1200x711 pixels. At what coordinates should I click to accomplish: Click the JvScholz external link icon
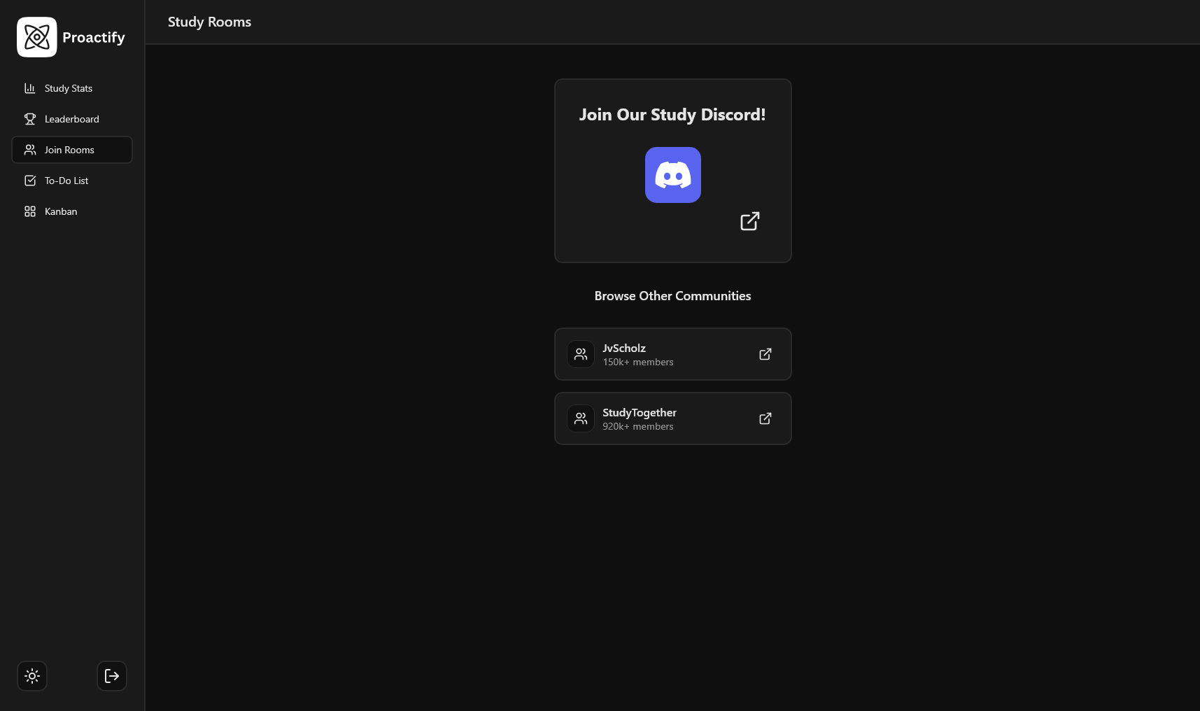tap(765, 354)
